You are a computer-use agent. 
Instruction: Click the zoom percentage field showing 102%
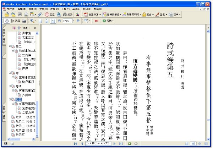(68, 21)
